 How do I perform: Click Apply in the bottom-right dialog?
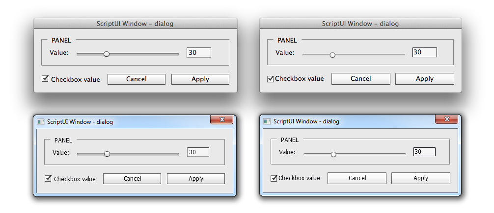tap(421, 178)
